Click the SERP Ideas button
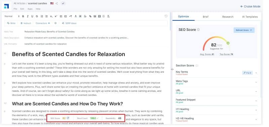This screenshot has width=269, height=127. pyautogui.click(x=69, y=23)
